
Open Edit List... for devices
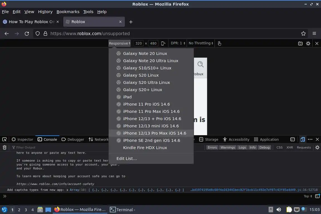pos(151,159)
